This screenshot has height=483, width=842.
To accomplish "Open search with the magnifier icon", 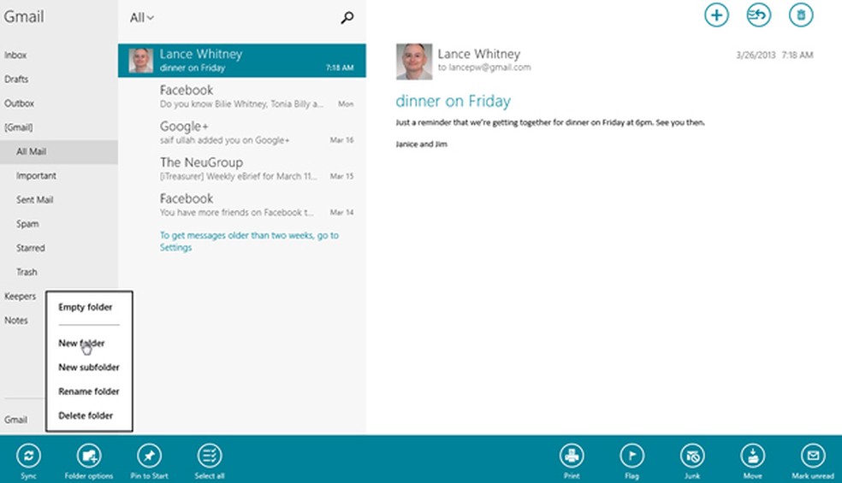I will tap(347, 18).
